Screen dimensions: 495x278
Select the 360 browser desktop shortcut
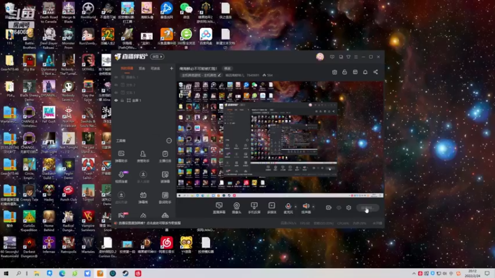coord(186,38)
